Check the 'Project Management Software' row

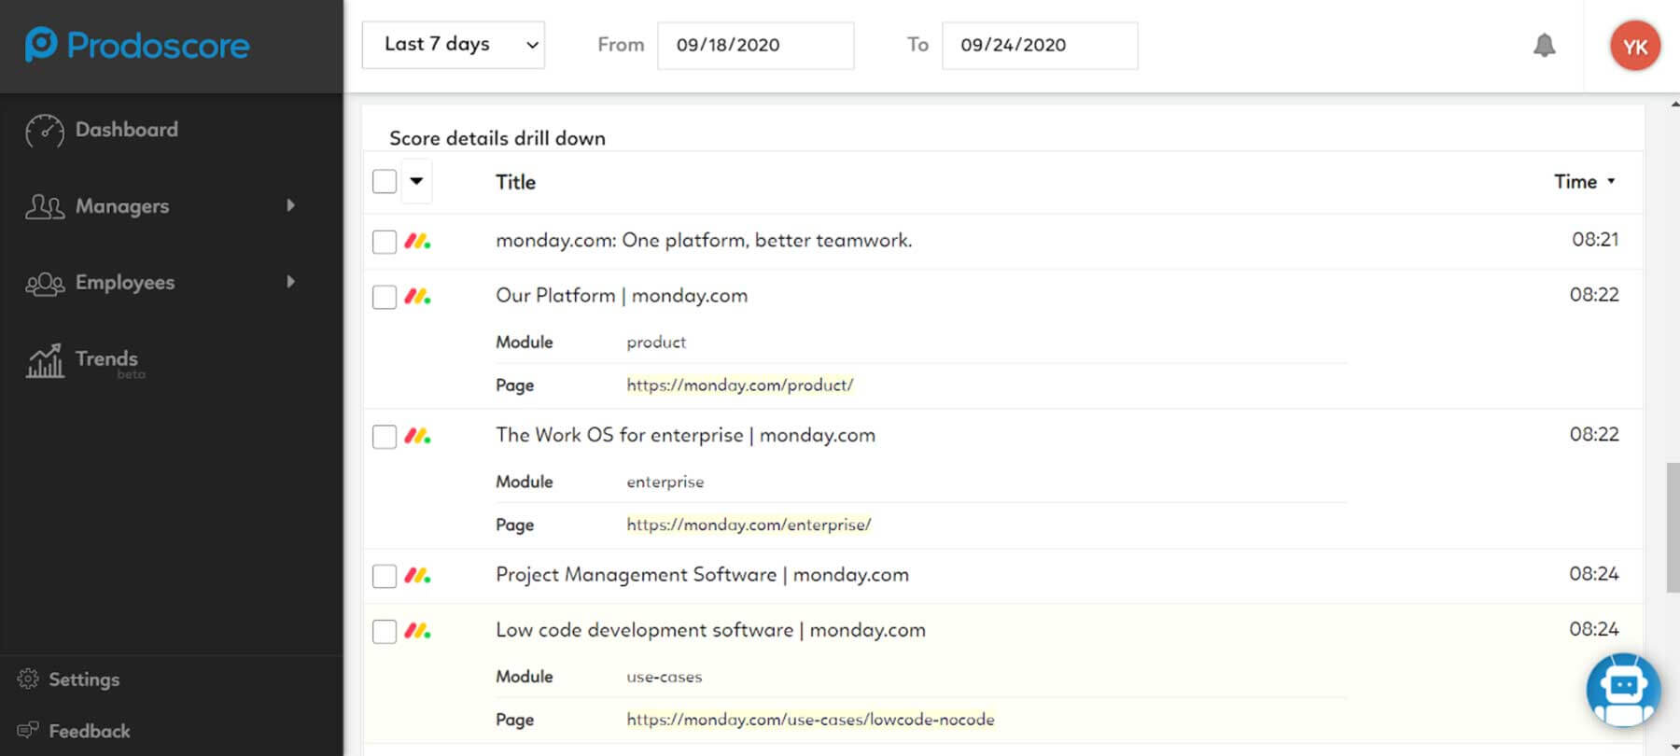tap(385, 576)
